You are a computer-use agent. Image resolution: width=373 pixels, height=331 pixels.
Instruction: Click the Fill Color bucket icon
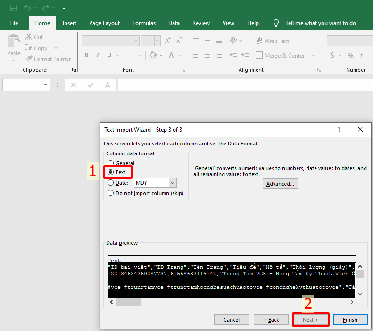coord(153,55)
